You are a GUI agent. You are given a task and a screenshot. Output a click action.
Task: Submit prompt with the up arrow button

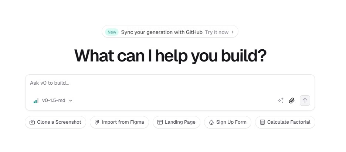pyautogui.click(x=305, y=100)
